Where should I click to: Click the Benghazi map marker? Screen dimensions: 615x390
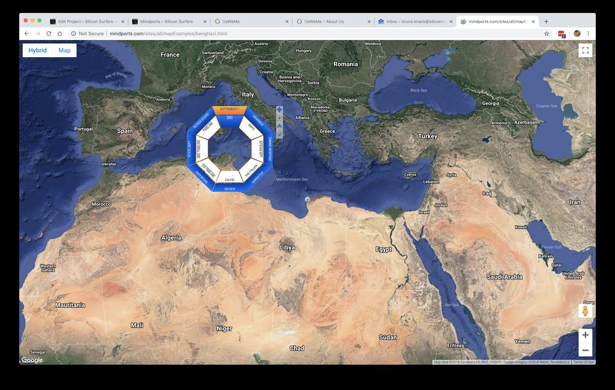click(x=307, y=200)
